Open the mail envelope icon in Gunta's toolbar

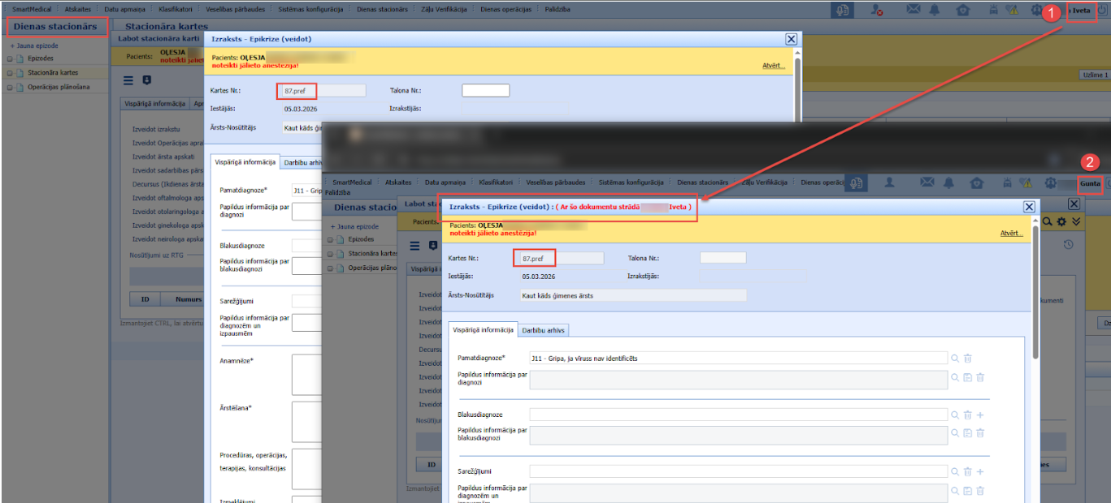[x=927, y=183]
